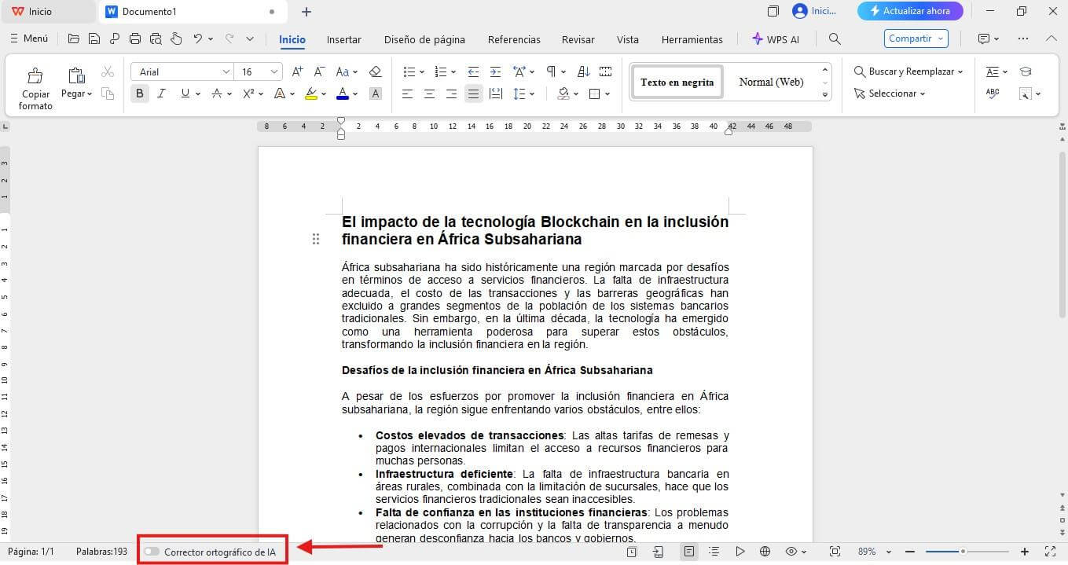Zoom out with the minus icon
This screenshot has height=565, width=1068.
tap(910, 552)
